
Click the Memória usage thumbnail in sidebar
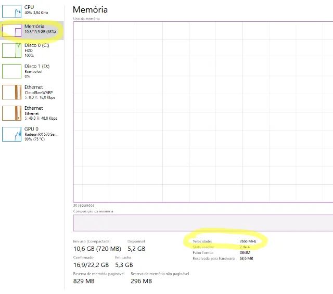[11, 31]
